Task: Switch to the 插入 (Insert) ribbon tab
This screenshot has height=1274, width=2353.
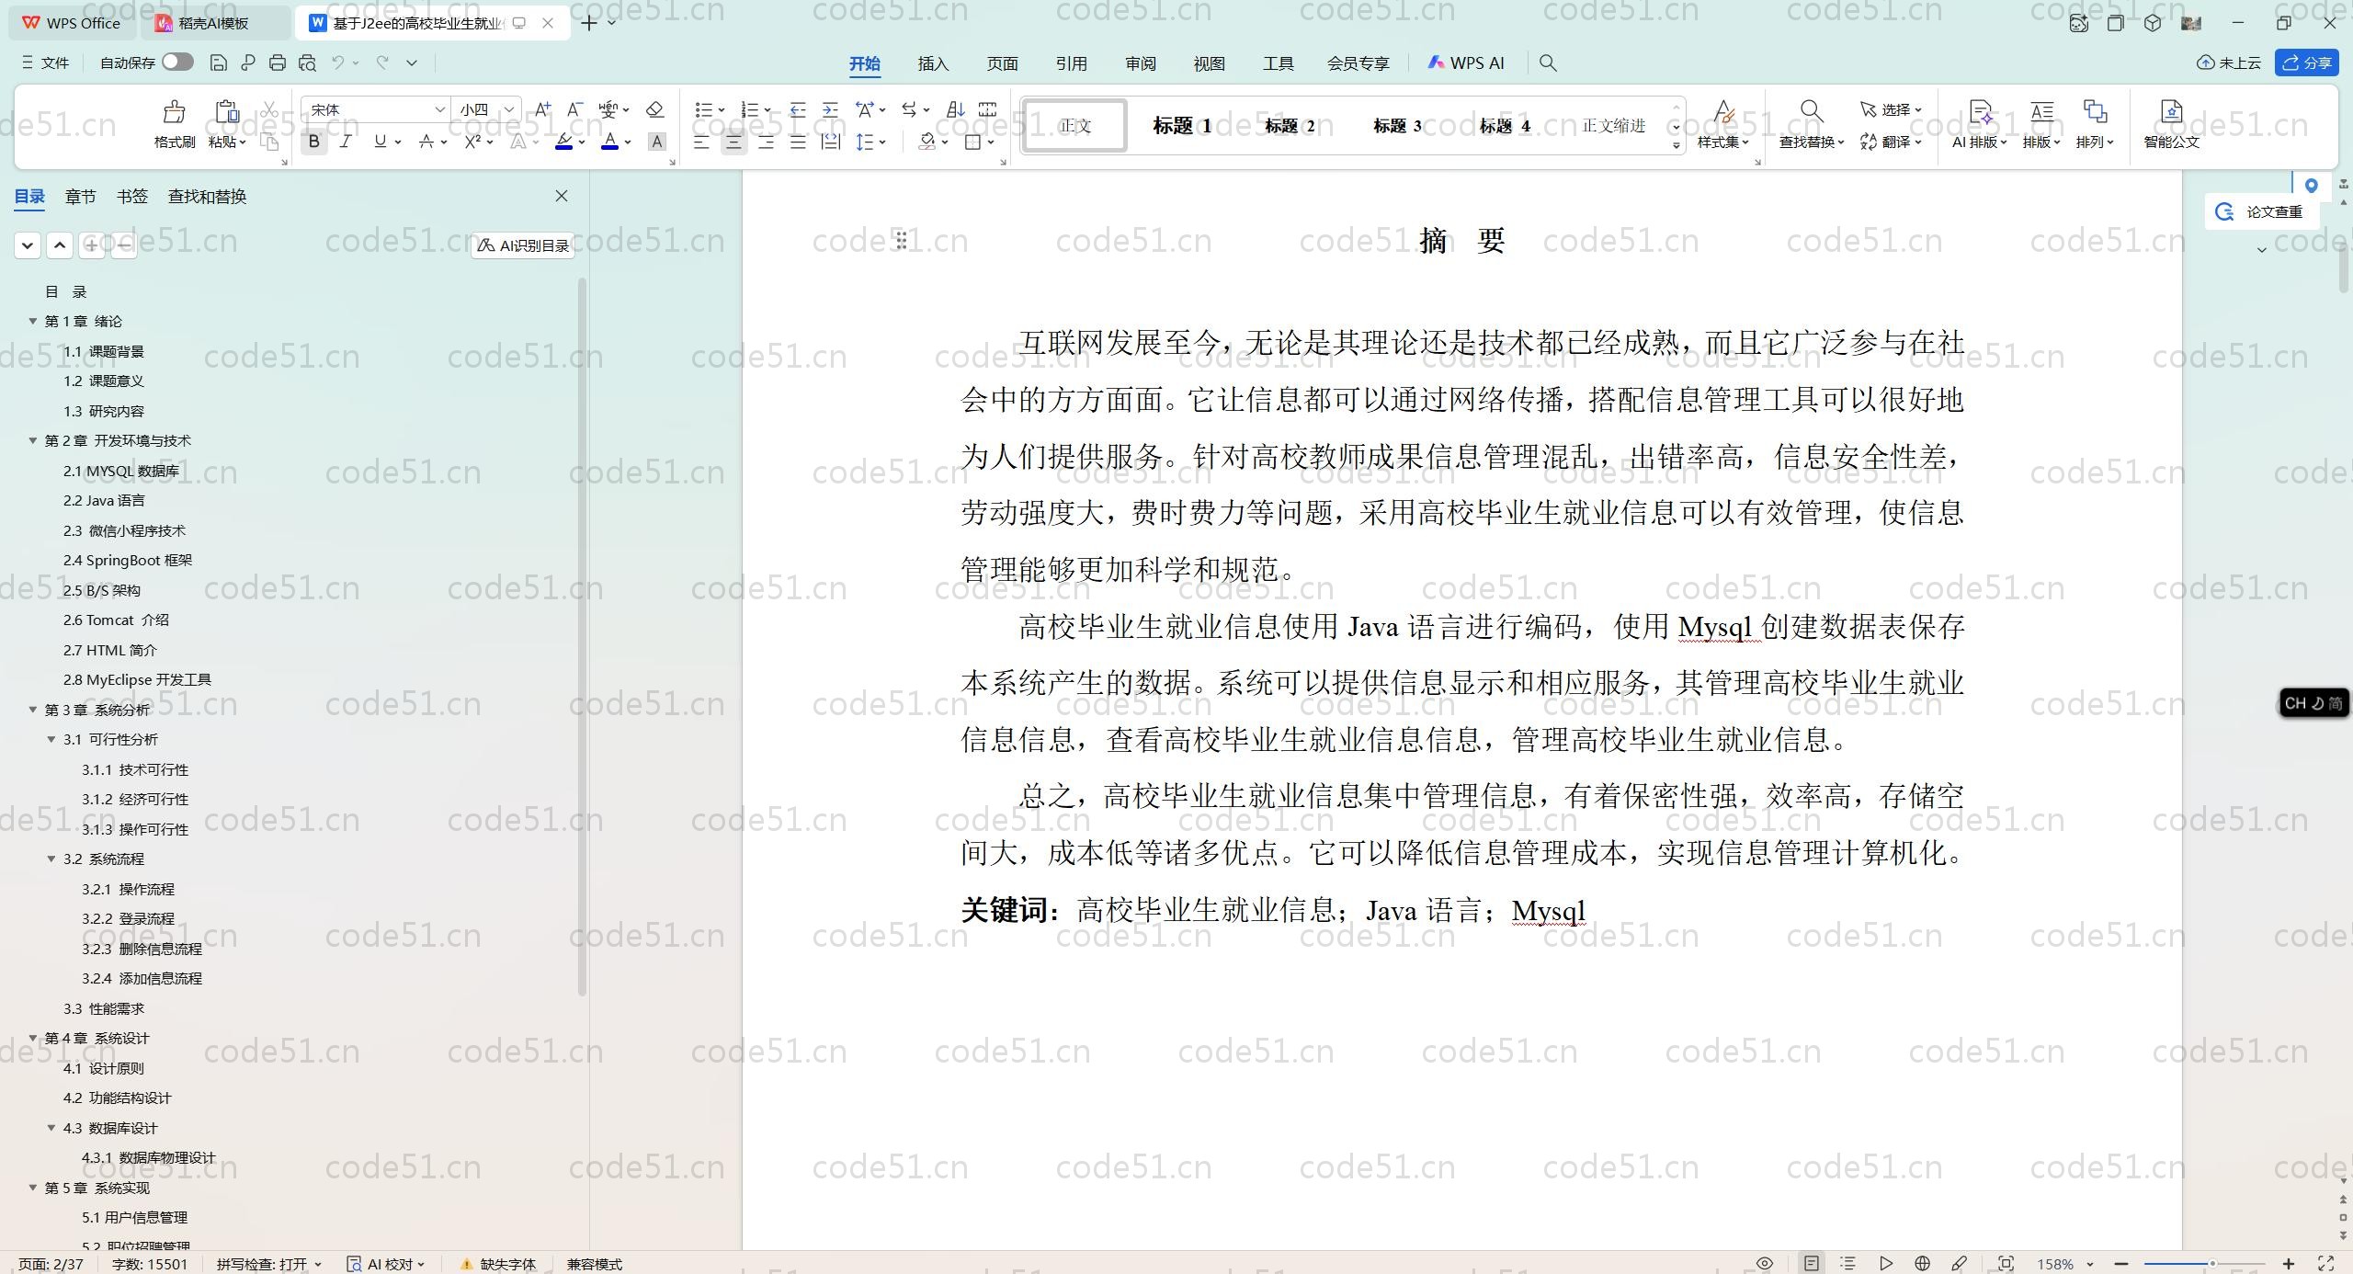Action: (x=932, y=63)
